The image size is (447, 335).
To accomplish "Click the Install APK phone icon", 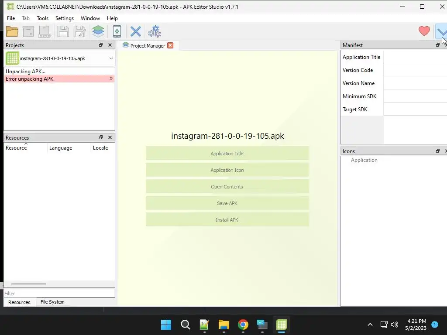I will click(117, 31).
